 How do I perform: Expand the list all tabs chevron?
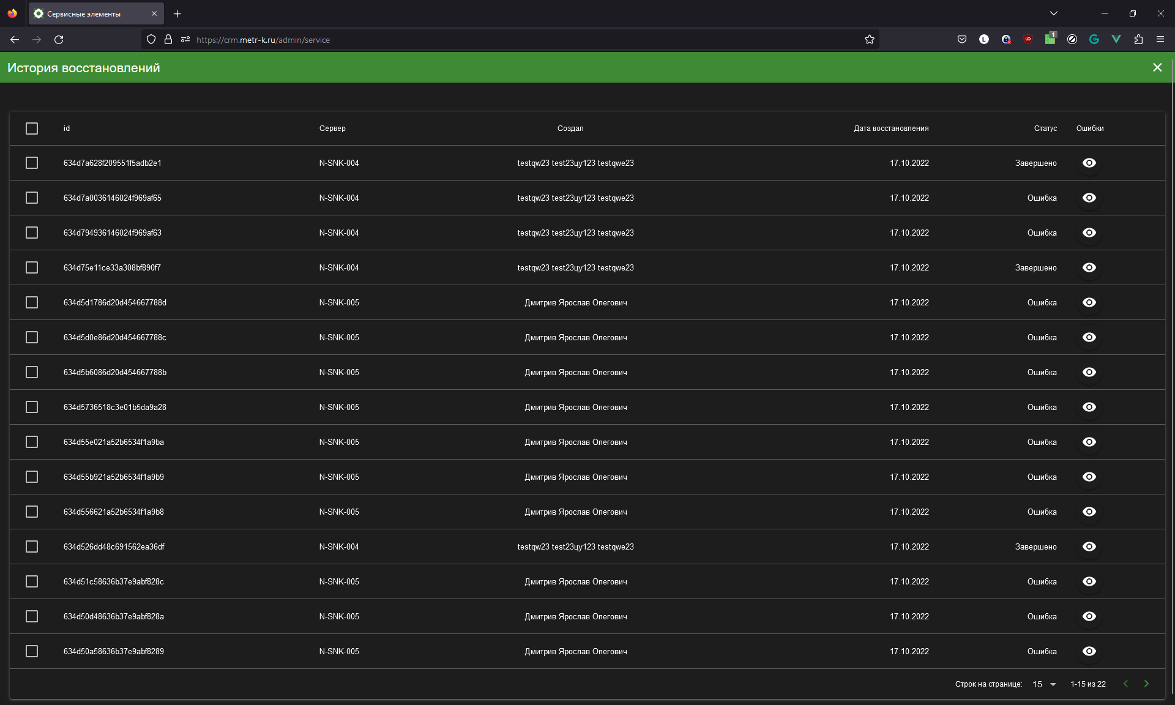1054,13
